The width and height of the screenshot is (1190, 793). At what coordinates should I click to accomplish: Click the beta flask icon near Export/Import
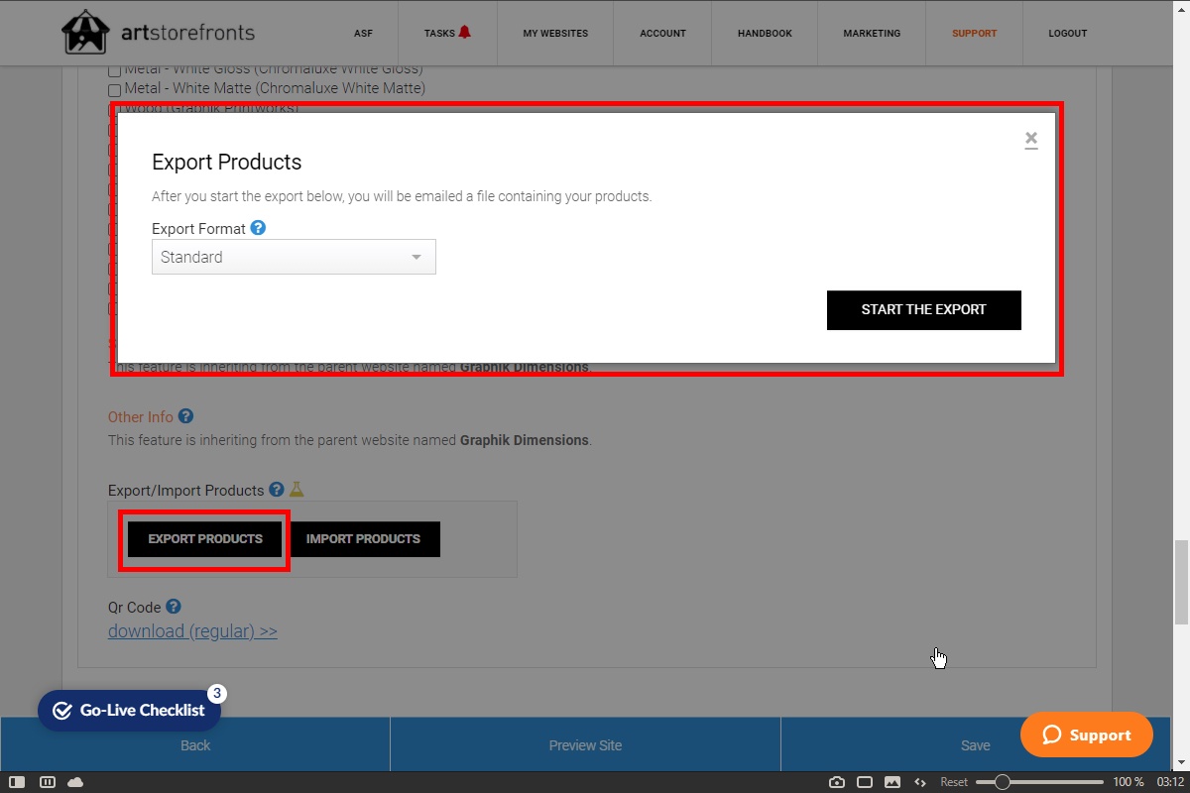(296, 490)
